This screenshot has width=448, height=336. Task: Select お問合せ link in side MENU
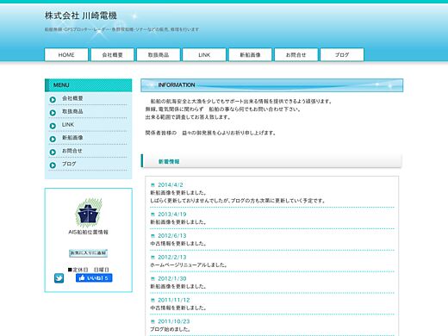tap(72, 151)
